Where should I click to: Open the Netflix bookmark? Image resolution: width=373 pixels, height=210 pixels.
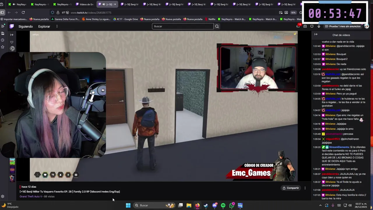210,19
